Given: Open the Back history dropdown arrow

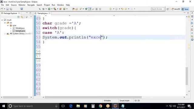Looking at the screenshot, I should click(x=129, y=9).
